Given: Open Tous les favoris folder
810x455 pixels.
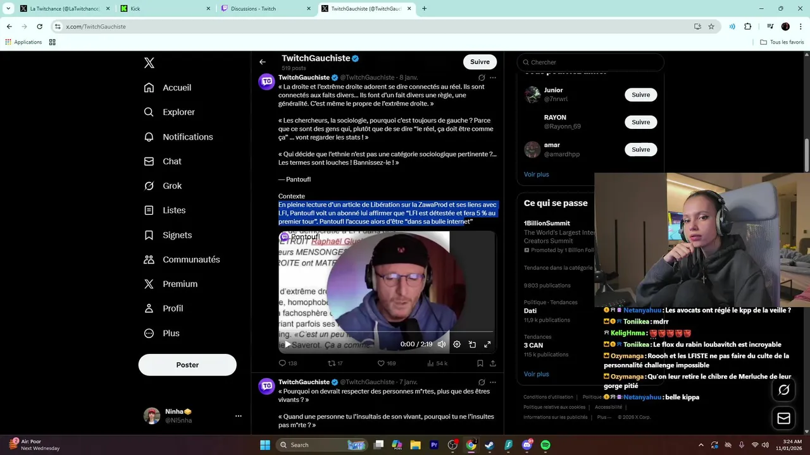Looking at the screenshot, I should tap(782, 42).
